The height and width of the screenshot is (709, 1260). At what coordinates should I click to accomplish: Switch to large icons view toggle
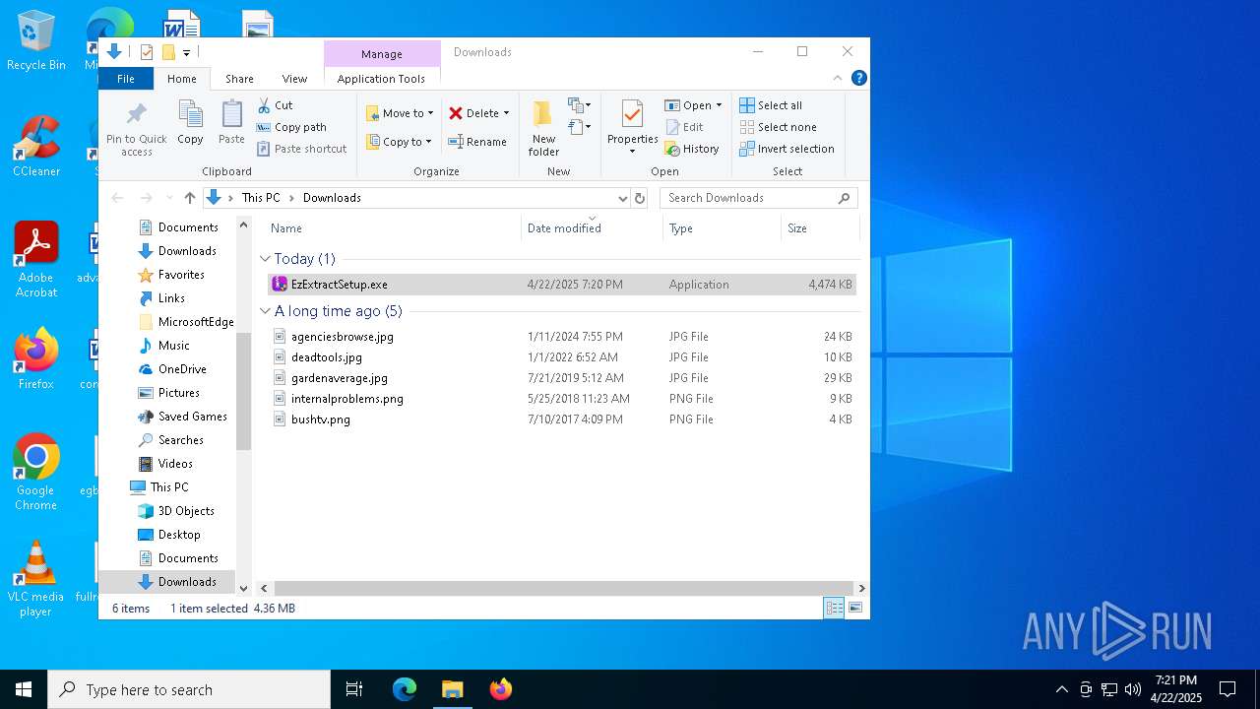coord(856,609)
